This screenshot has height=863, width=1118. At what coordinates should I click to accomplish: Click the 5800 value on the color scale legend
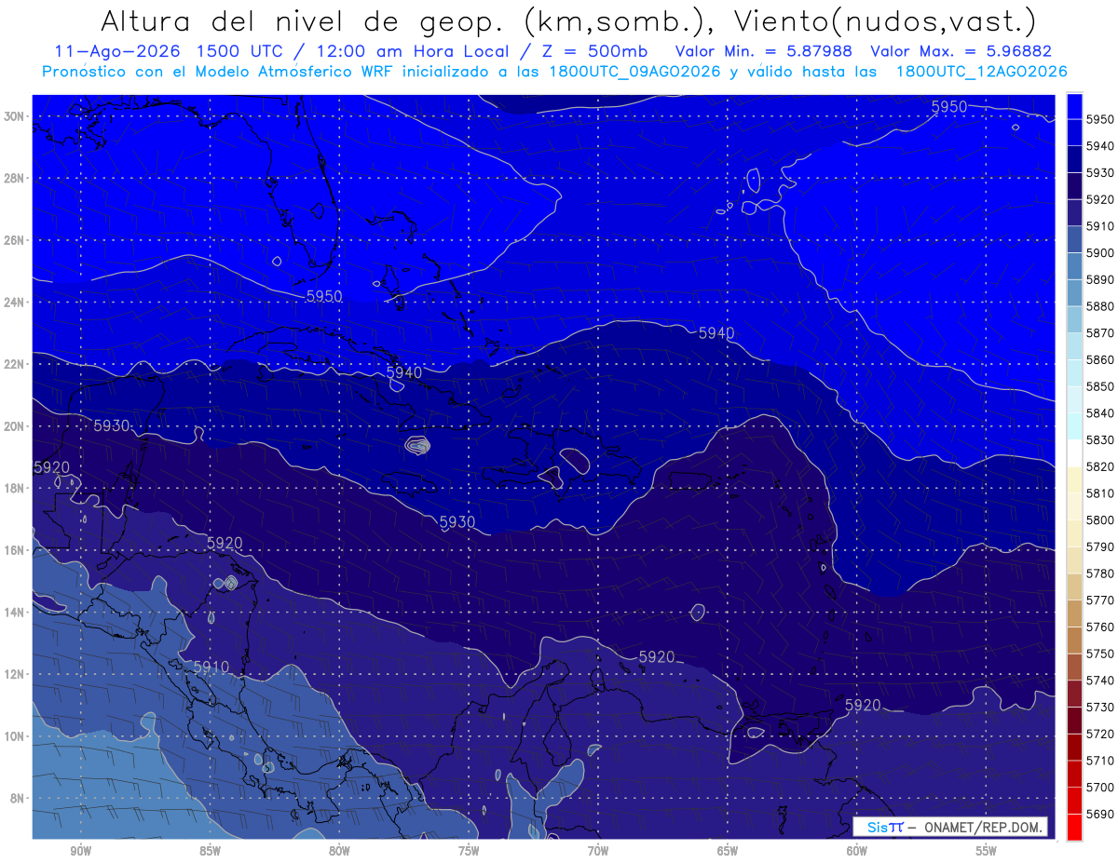click(x=1099, y=520)
